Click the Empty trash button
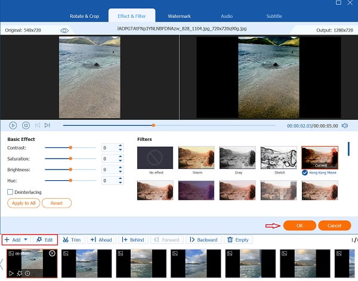Image resolution: width=358 pixels, height=281 pixels. coord(238,240)
